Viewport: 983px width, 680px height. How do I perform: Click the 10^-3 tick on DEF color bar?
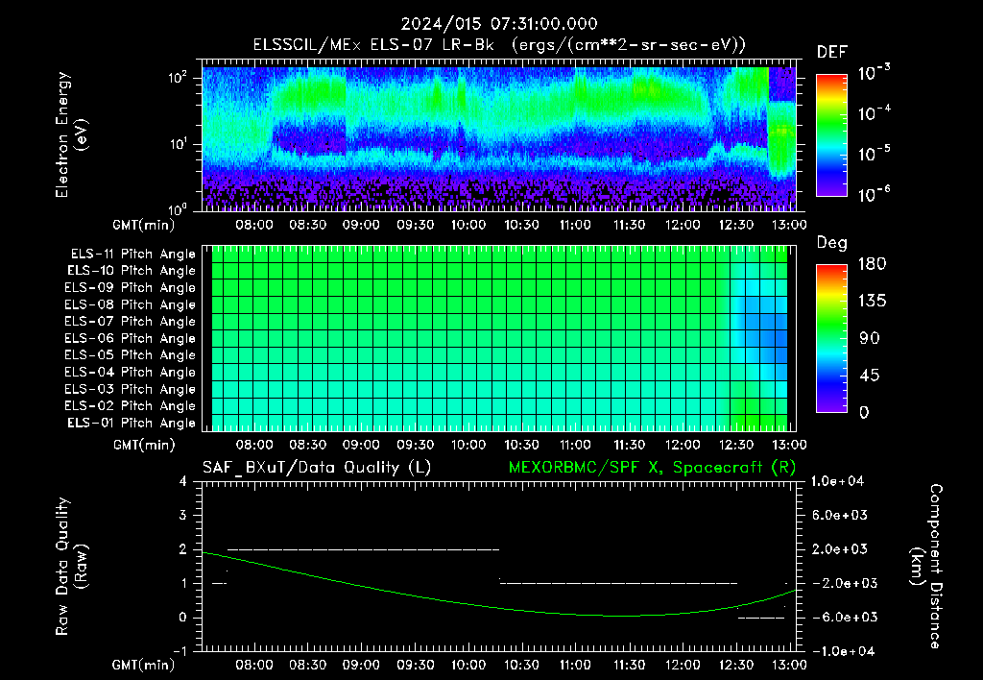point(874,72)
